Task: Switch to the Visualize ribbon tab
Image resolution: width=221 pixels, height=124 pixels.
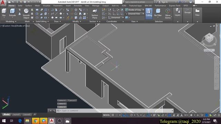Action: pyautogui.click(x=46, y=6)
